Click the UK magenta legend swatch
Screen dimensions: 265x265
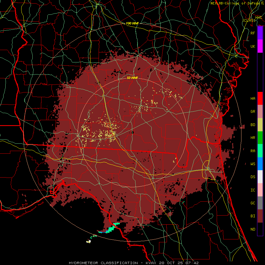[x=260, y=46]
